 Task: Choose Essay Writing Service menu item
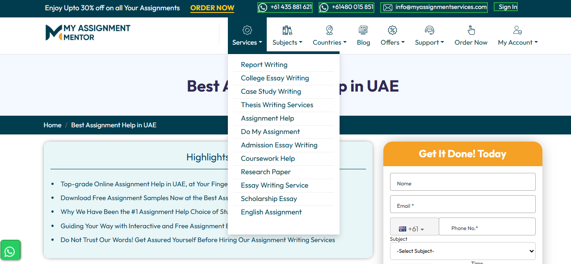click(x=274, y=185)
